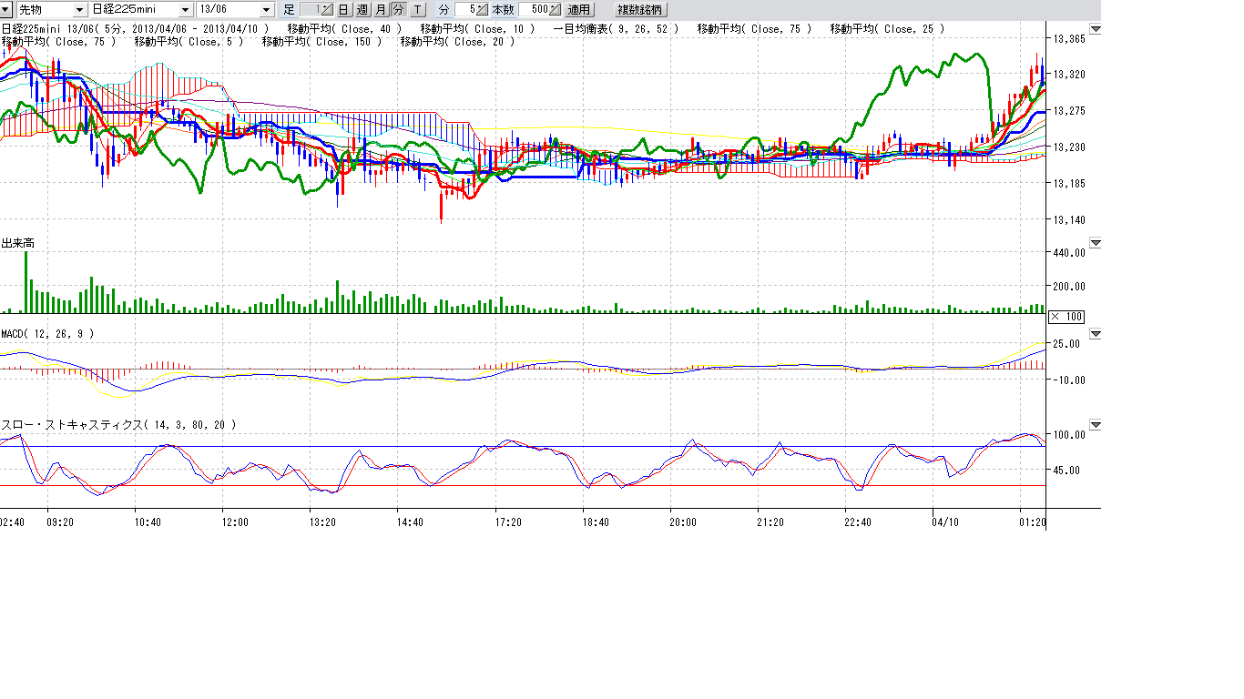The image size is (1244, 699).
Task: Switch chart to 月 (monthly) timeframe
Action: tap(380, 10)
